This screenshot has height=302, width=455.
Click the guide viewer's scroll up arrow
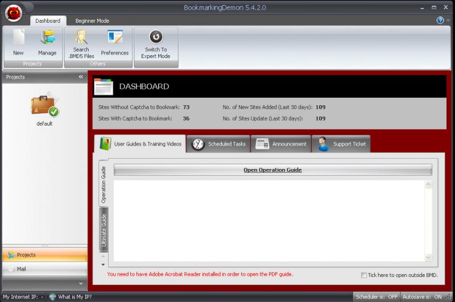[428, 184]
